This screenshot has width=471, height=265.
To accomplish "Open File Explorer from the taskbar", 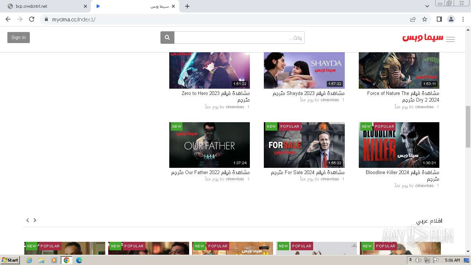I will point(42,260).
